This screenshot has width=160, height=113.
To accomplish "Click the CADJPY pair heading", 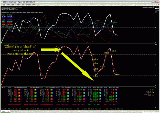I will 41,92.
